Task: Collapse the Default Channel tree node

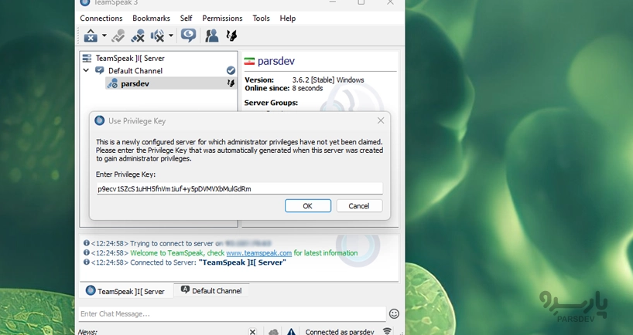Action: point(87,71)
